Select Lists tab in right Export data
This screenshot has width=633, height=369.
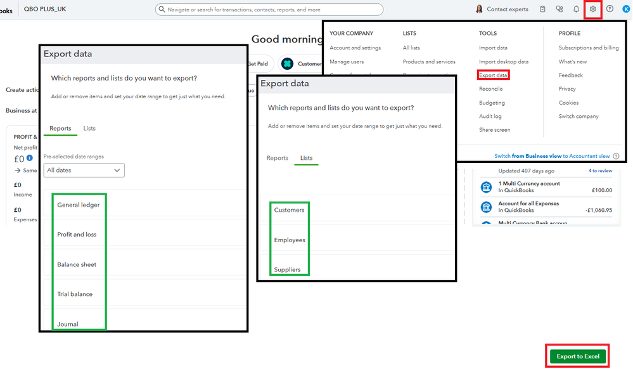point(306,158)
